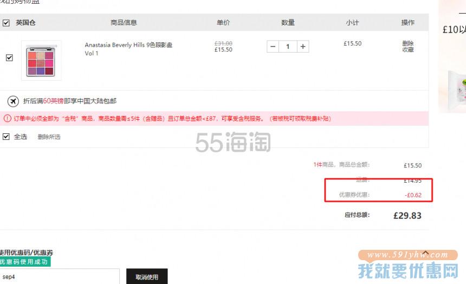This screenshot has height=284, width=466.
Task: Delete the item via 删除 link
Action: pos(407,43)
